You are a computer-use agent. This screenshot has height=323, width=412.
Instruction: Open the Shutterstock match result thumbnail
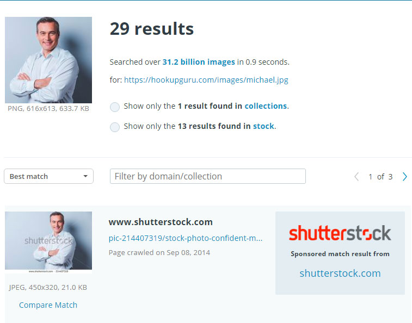click(x=48, y=242)
